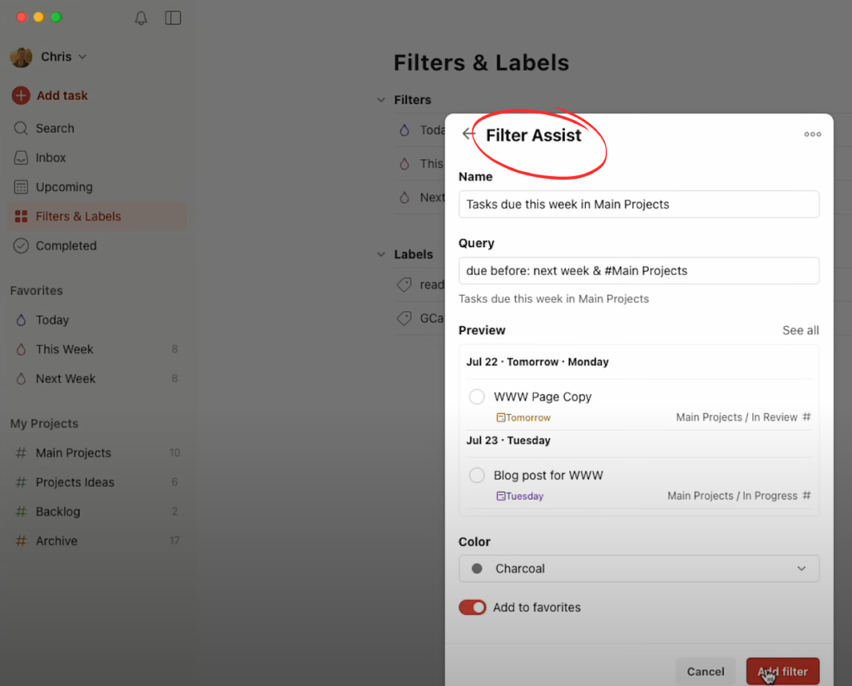
Task: Click the This Week droplet icon in Favorites
Action: 21,349
